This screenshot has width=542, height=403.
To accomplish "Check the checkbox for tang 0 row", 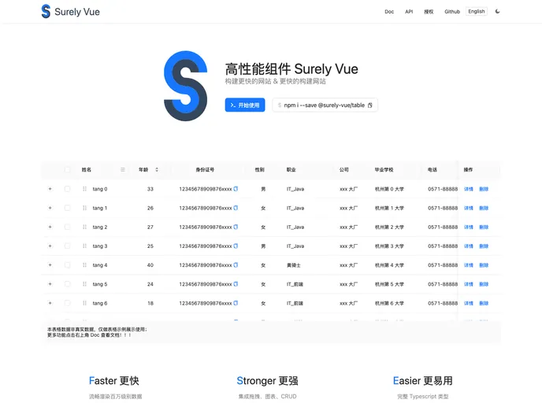I will (x=68, y=189).
